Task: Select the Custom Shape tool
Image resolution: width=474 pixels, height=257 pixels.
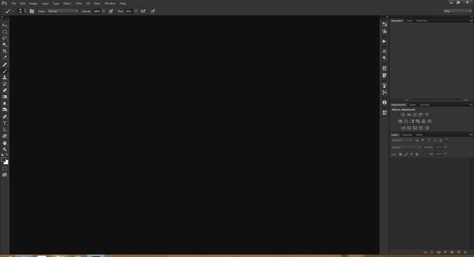Action: point(5,136)
